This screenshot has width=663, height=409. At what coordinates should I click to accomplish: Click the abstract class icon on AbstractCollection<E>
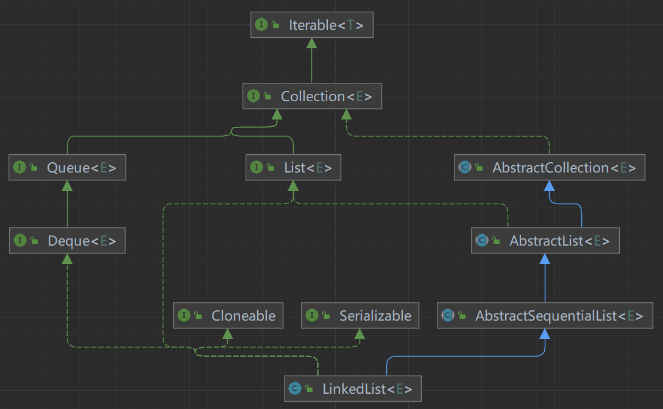pyautogui.click(x=465, y=167)
